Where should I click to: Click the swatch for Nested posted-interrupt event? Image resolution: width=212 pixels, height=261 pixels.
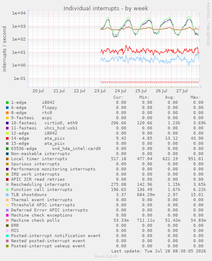click(7, 241)
